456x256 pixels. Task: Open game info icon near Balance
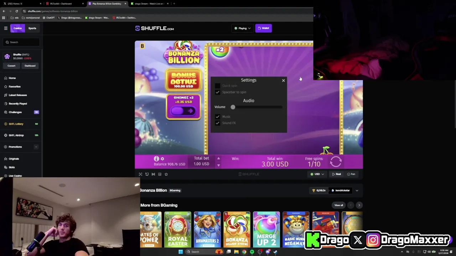pos(156,159)
